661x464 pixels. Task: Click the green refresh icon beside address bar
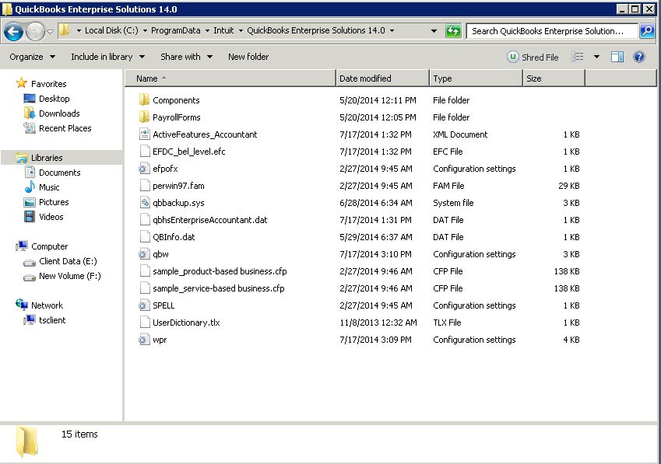[453, 31]
